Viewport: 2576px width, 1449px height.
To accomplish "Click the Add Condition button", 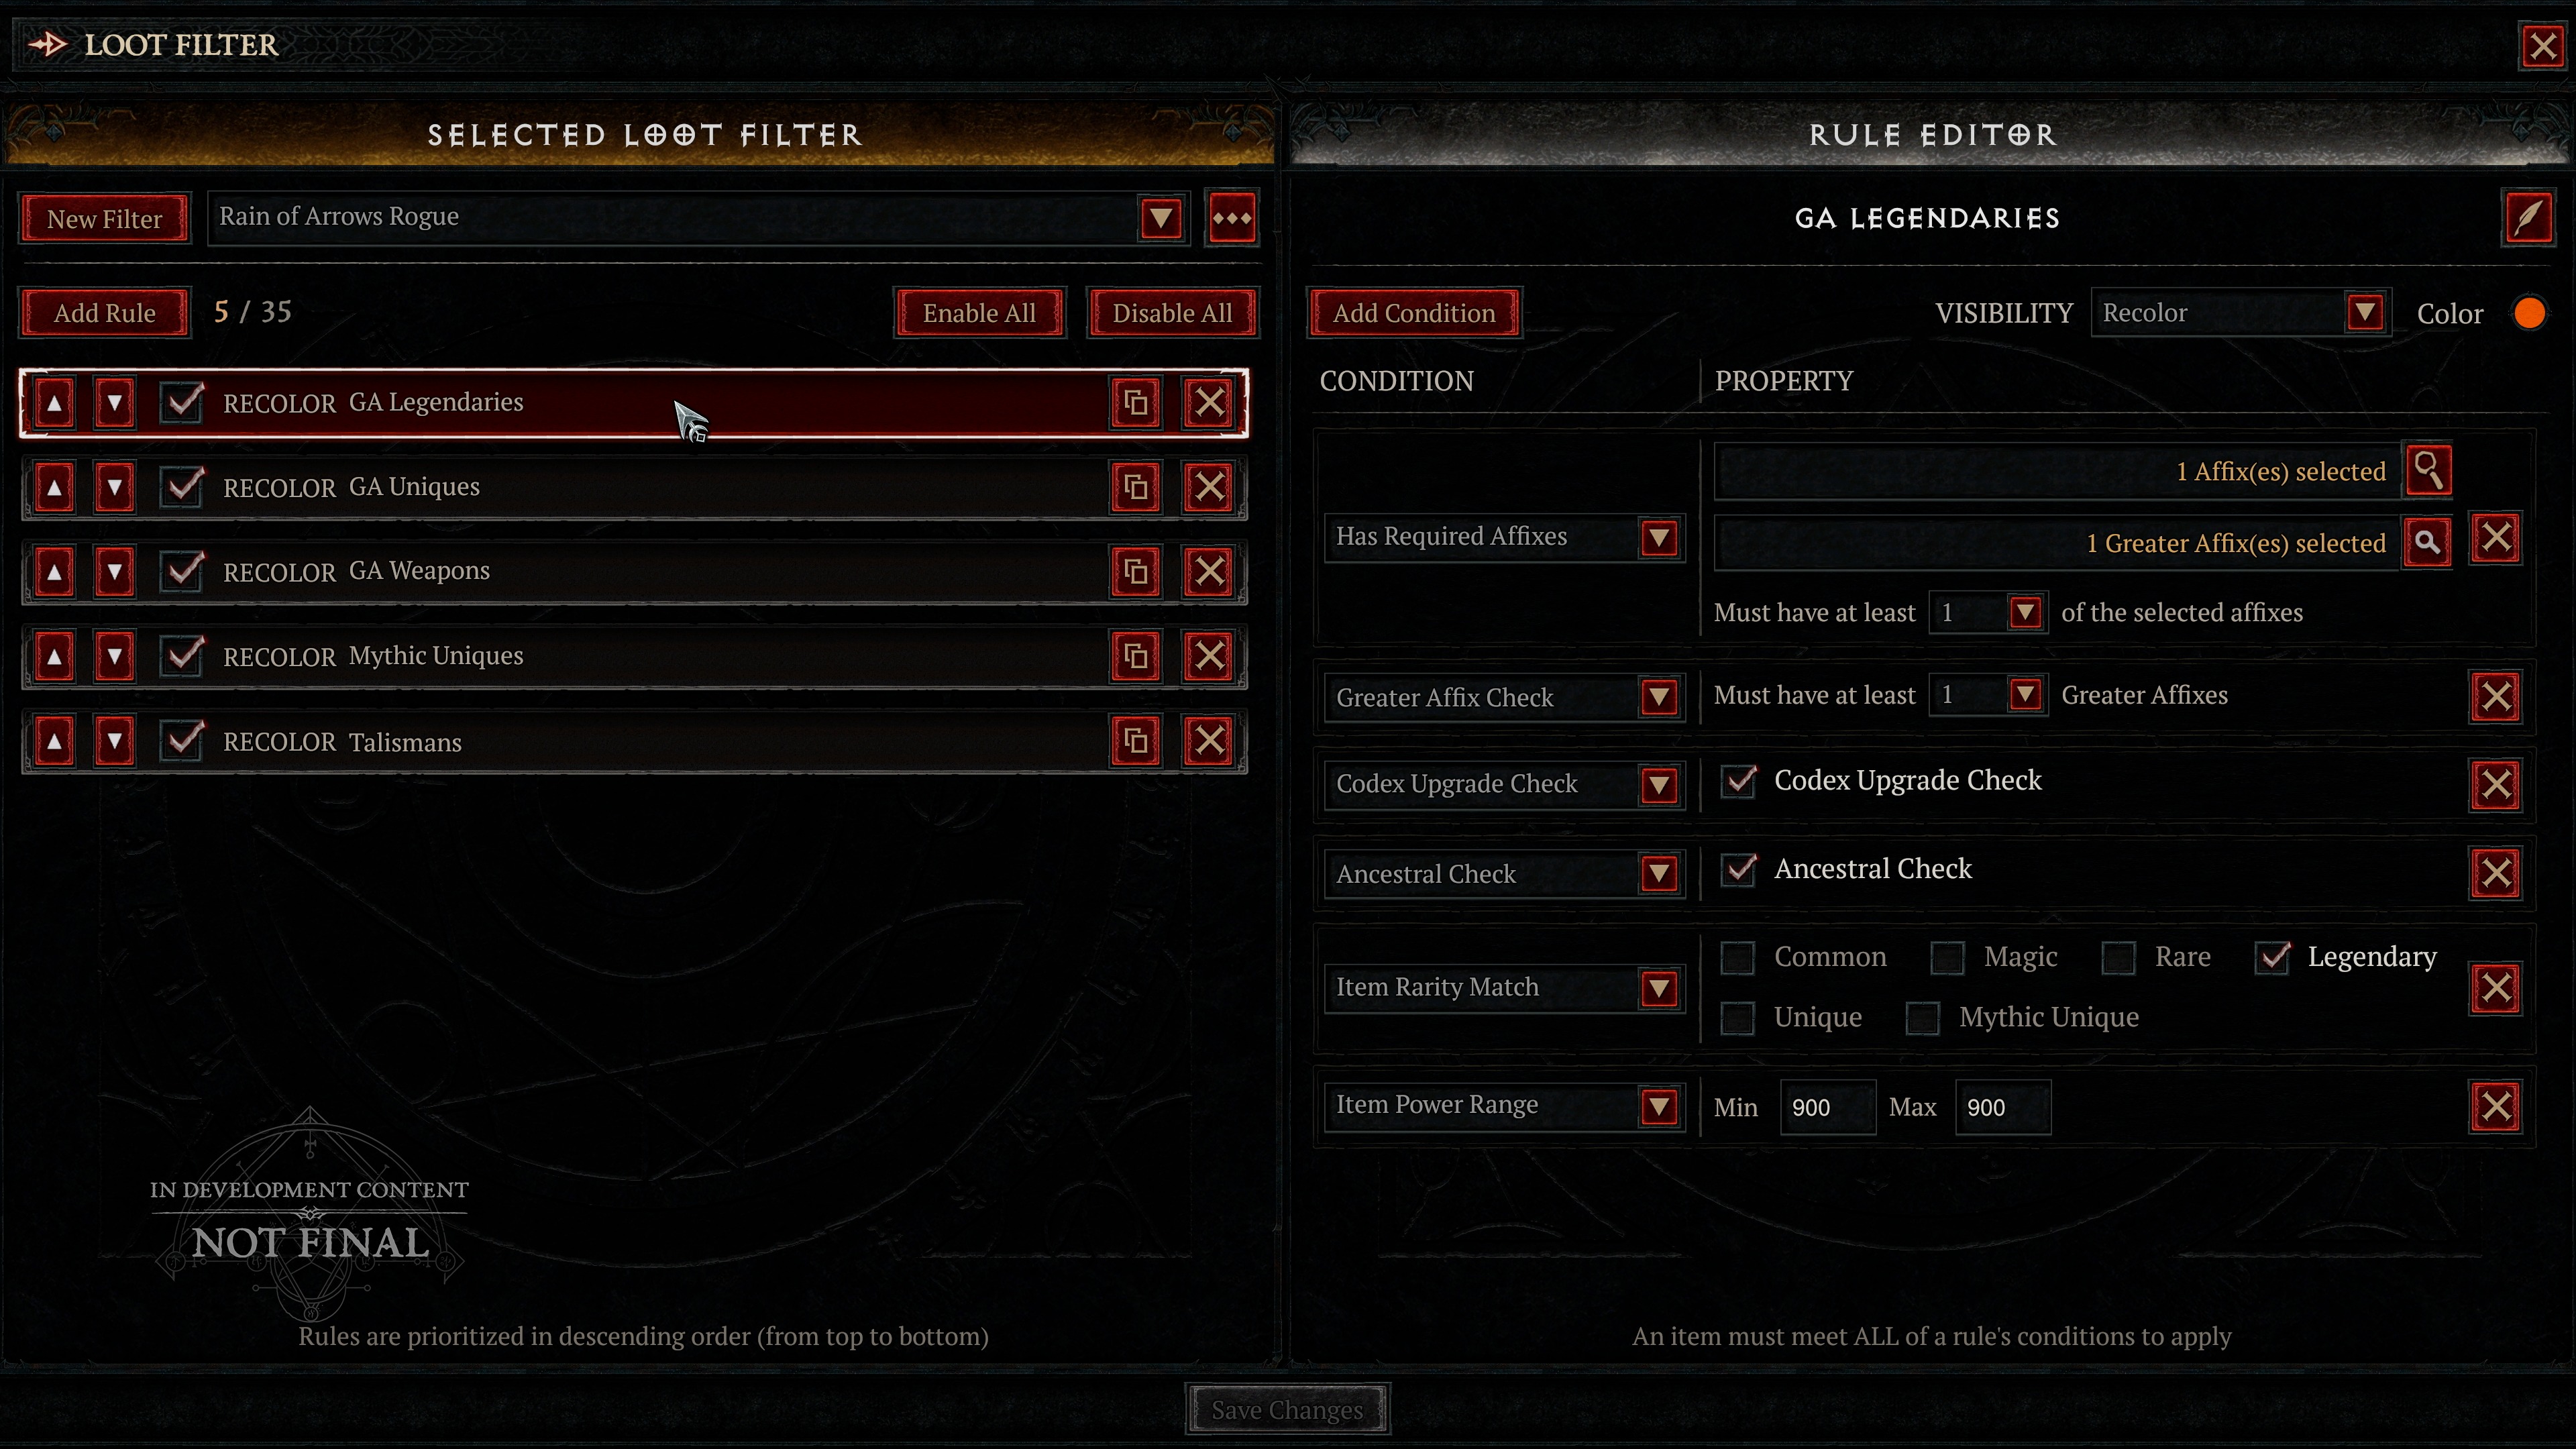I will [x=1414, y=313].
